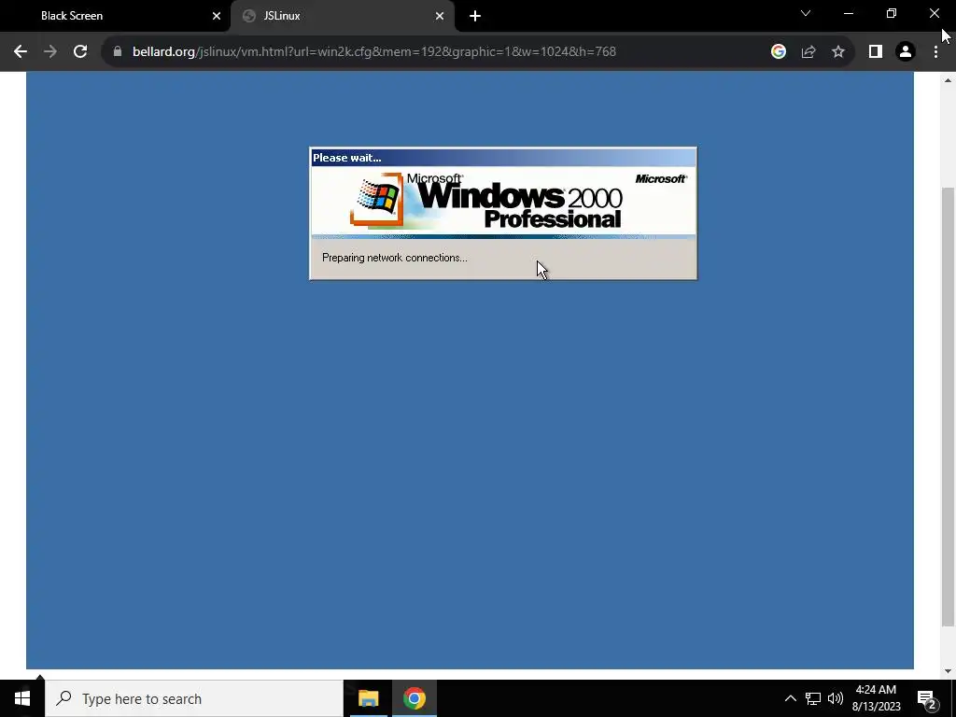Click the page vertical scrollbar thumb
The height and width of the screenshot is (717, 956).
coord(948,407)
